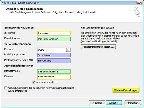Viewport: 144px width, 108px height.
Task: Focus the Benutzername input field
Action: point(54,71)
